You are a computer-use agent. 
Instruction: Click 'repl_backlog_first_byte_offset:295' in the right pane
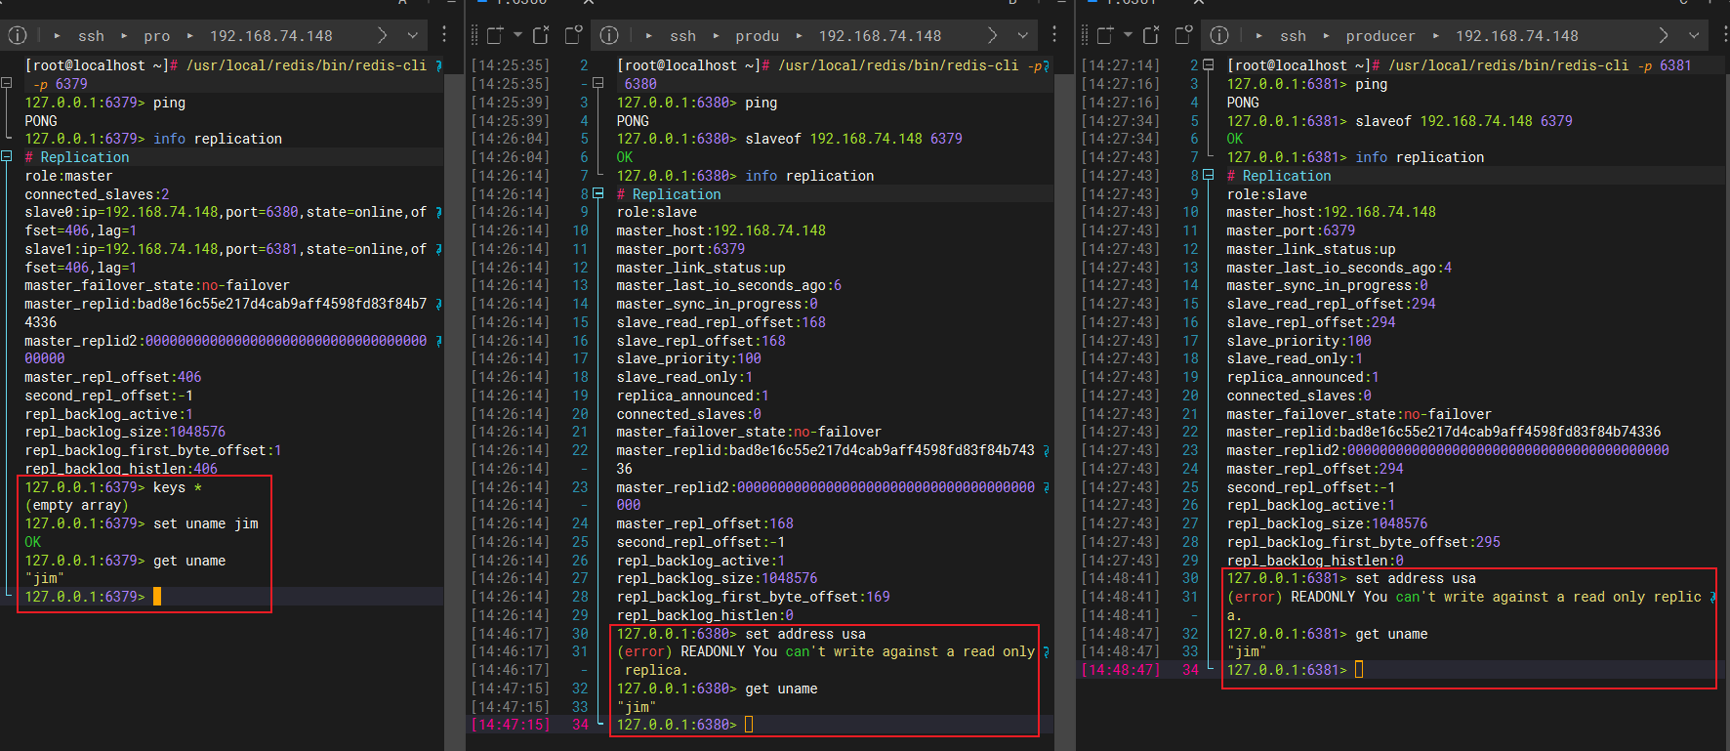click(x=1364, y=542)
